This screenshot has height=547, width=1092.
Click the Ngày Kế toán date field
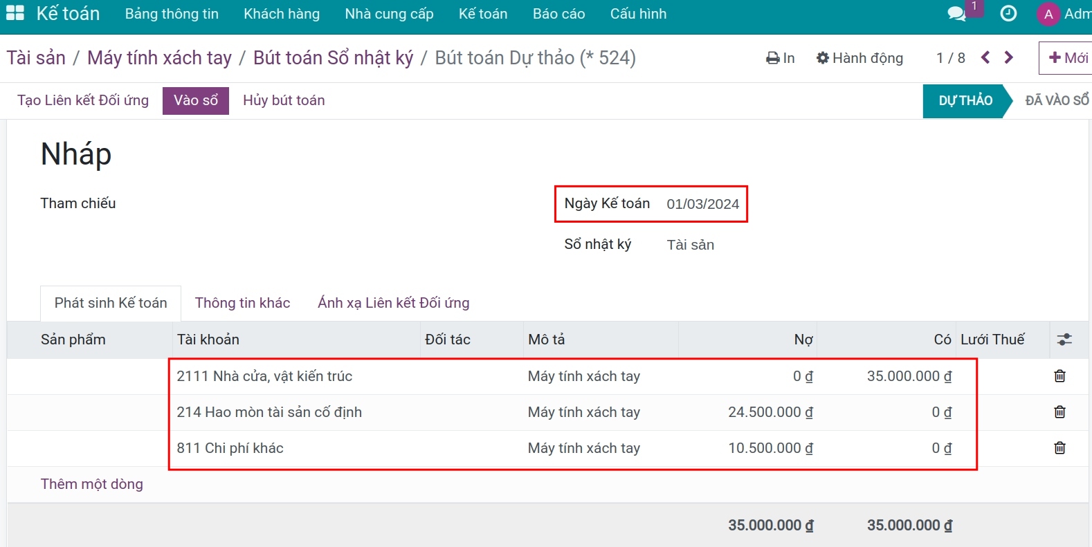(702, 204)
